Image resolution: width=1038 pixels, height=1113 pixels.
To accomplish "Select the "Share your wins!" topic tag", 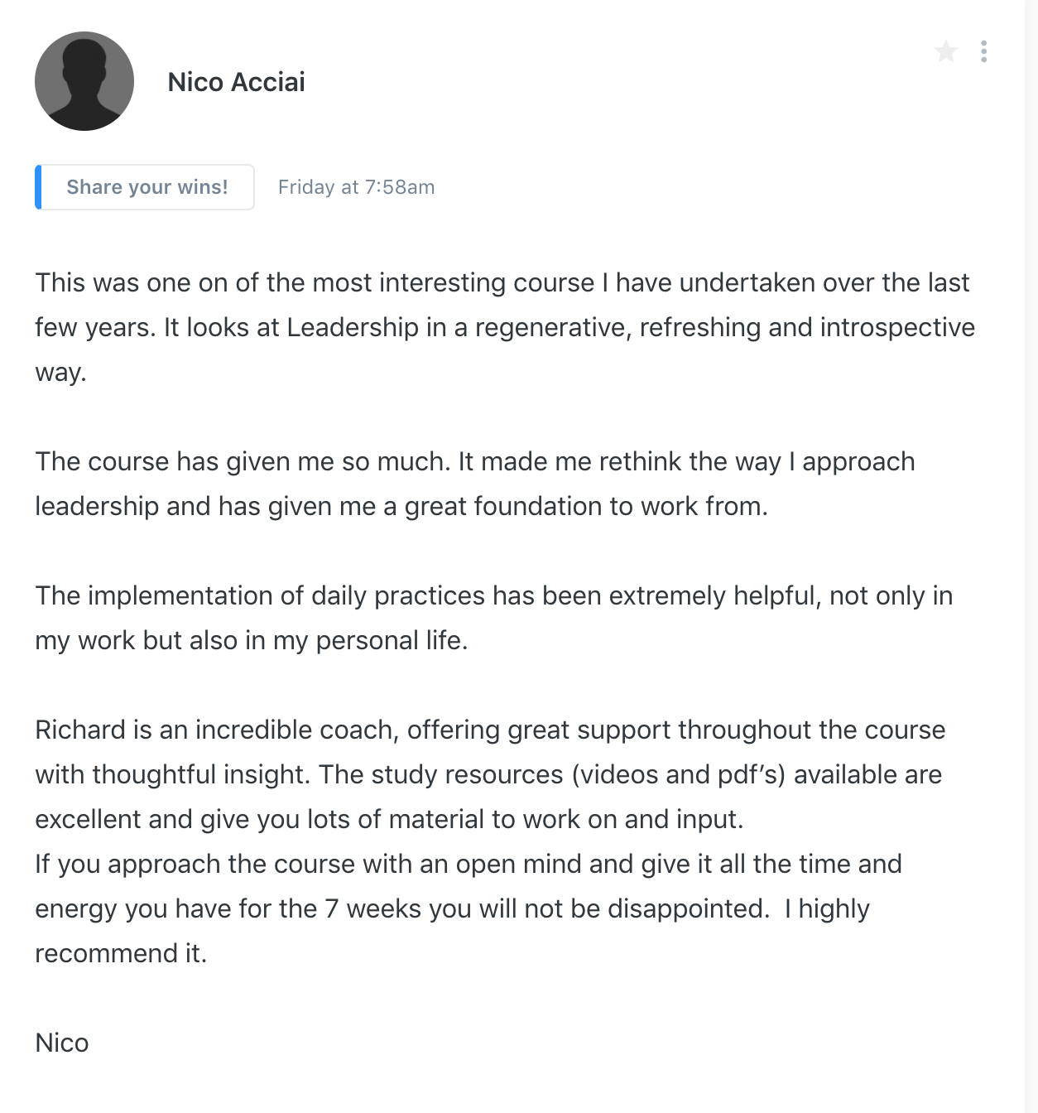I will [x=147, y=187].
